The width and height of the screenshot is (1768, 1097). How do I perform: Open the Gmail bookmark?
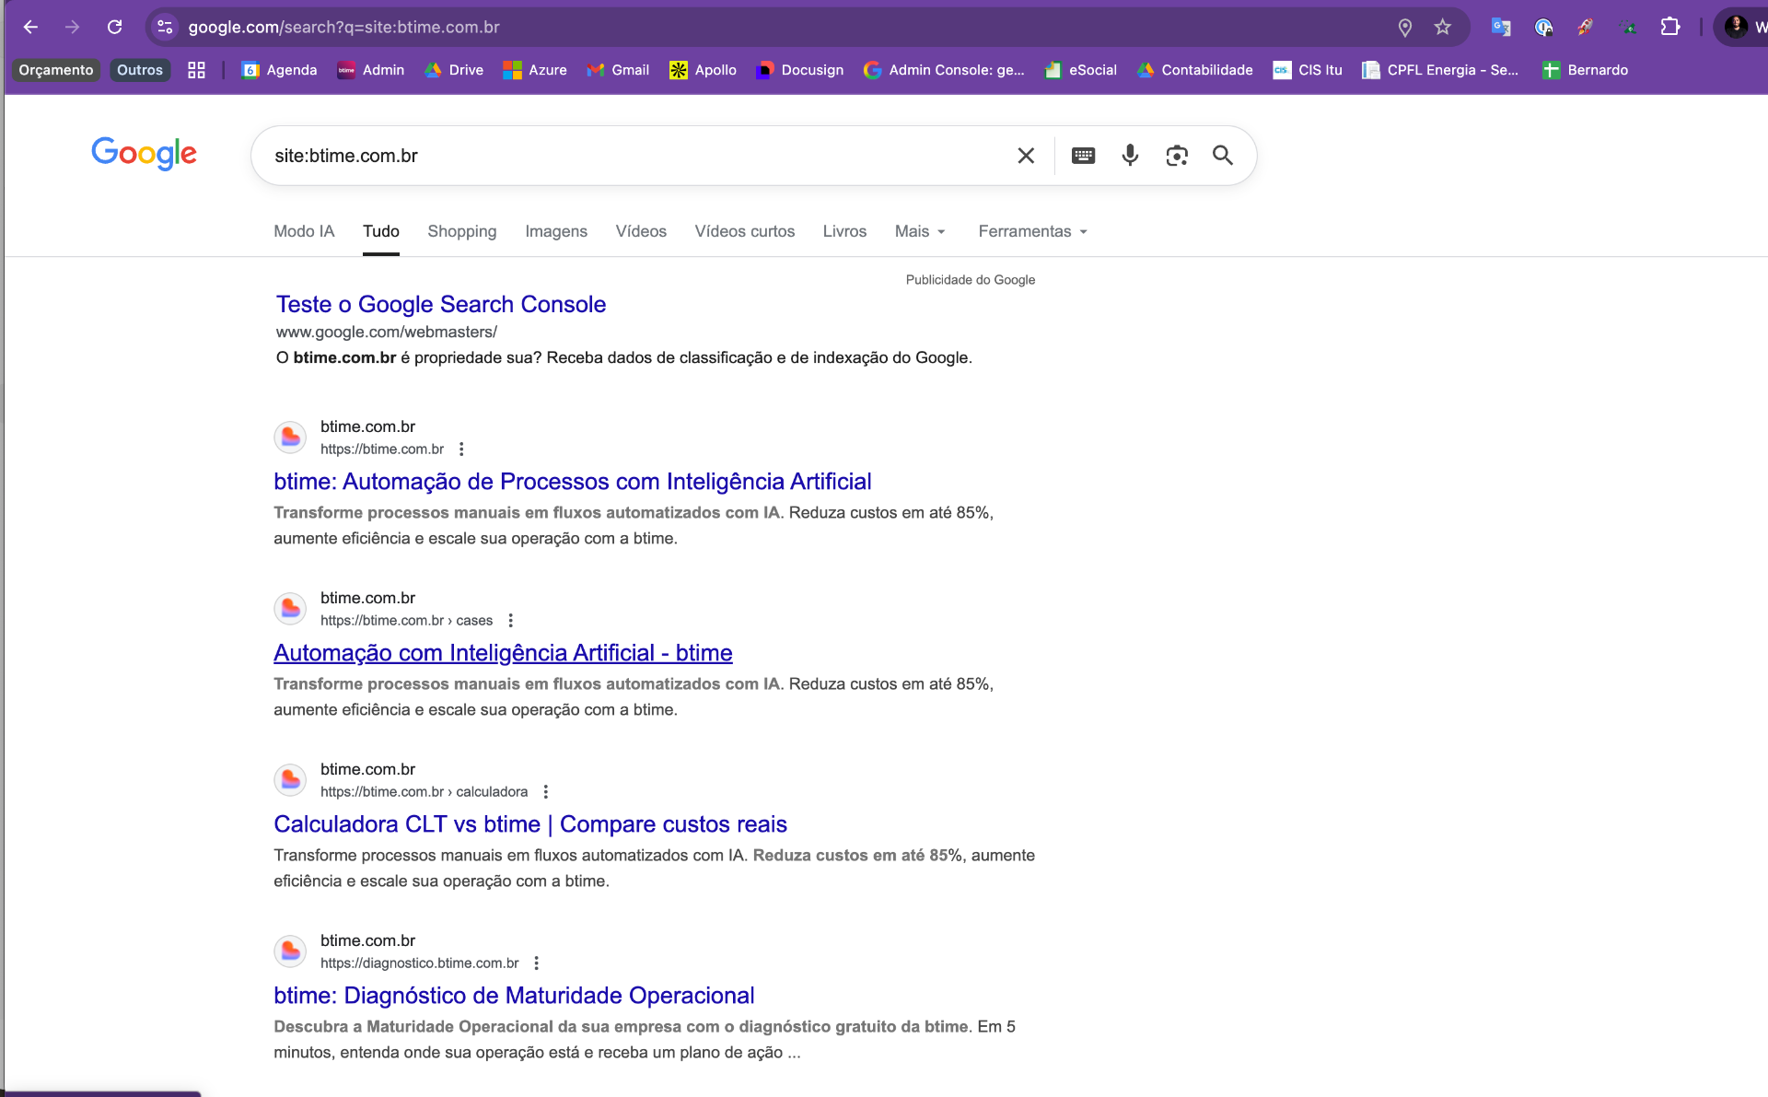coord(618,70)
